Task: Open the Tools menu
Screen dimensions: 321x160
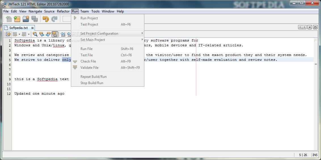Action: pos(95,11)
